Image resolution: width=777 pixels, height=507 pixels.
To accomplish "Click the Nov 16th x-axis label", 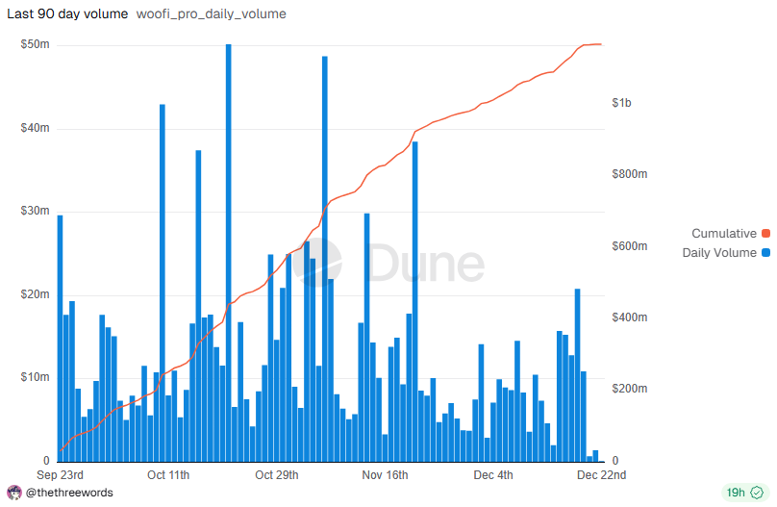I will tap(385, 475).
